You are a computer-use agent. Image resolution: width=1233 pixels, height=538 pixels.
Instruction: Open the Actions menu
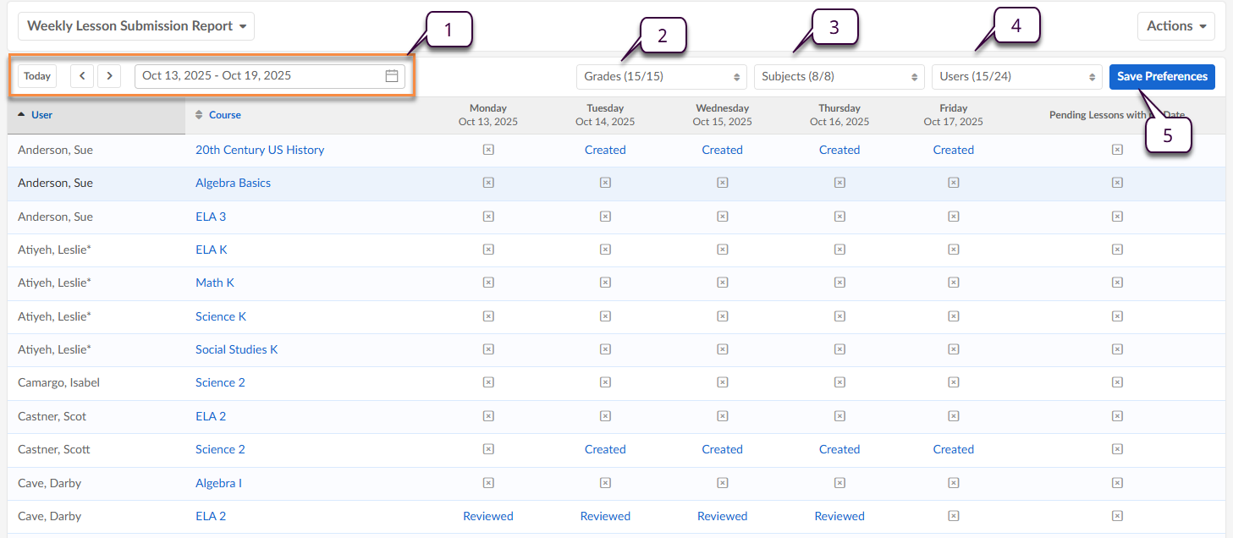1175,26
